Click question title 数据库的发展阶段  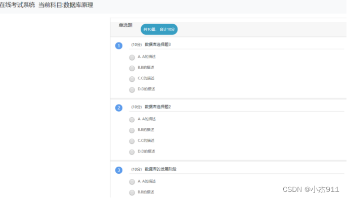160,169
